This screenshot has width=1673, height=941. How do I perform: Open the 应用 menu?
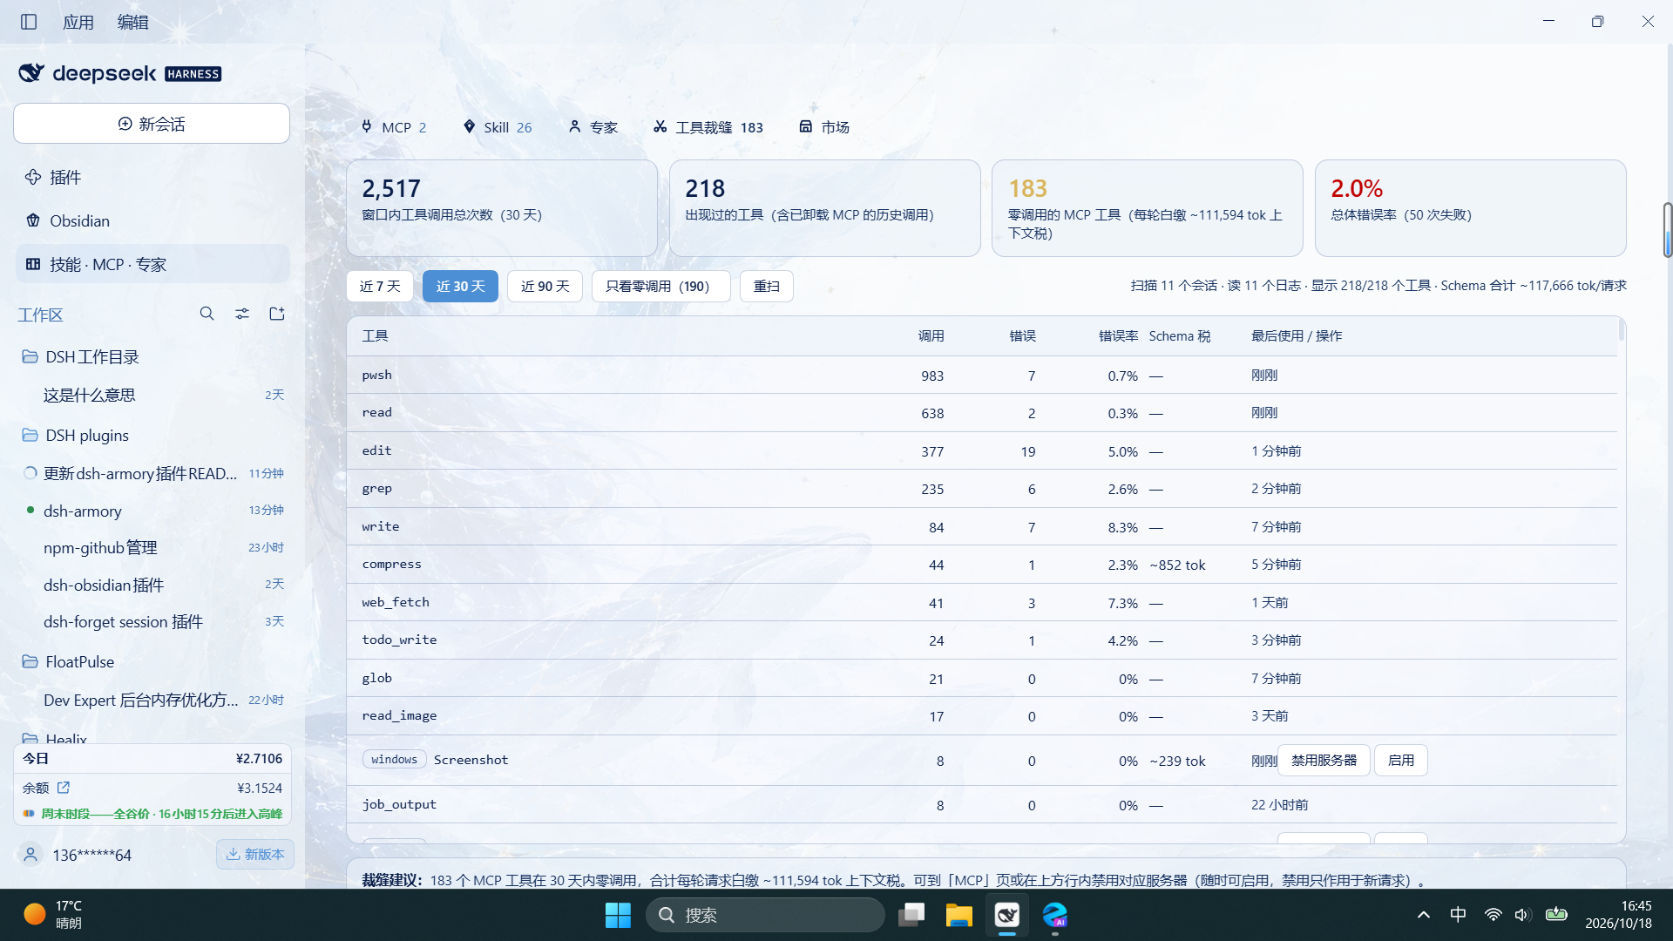pyautogui.click(x=78, y=22)
